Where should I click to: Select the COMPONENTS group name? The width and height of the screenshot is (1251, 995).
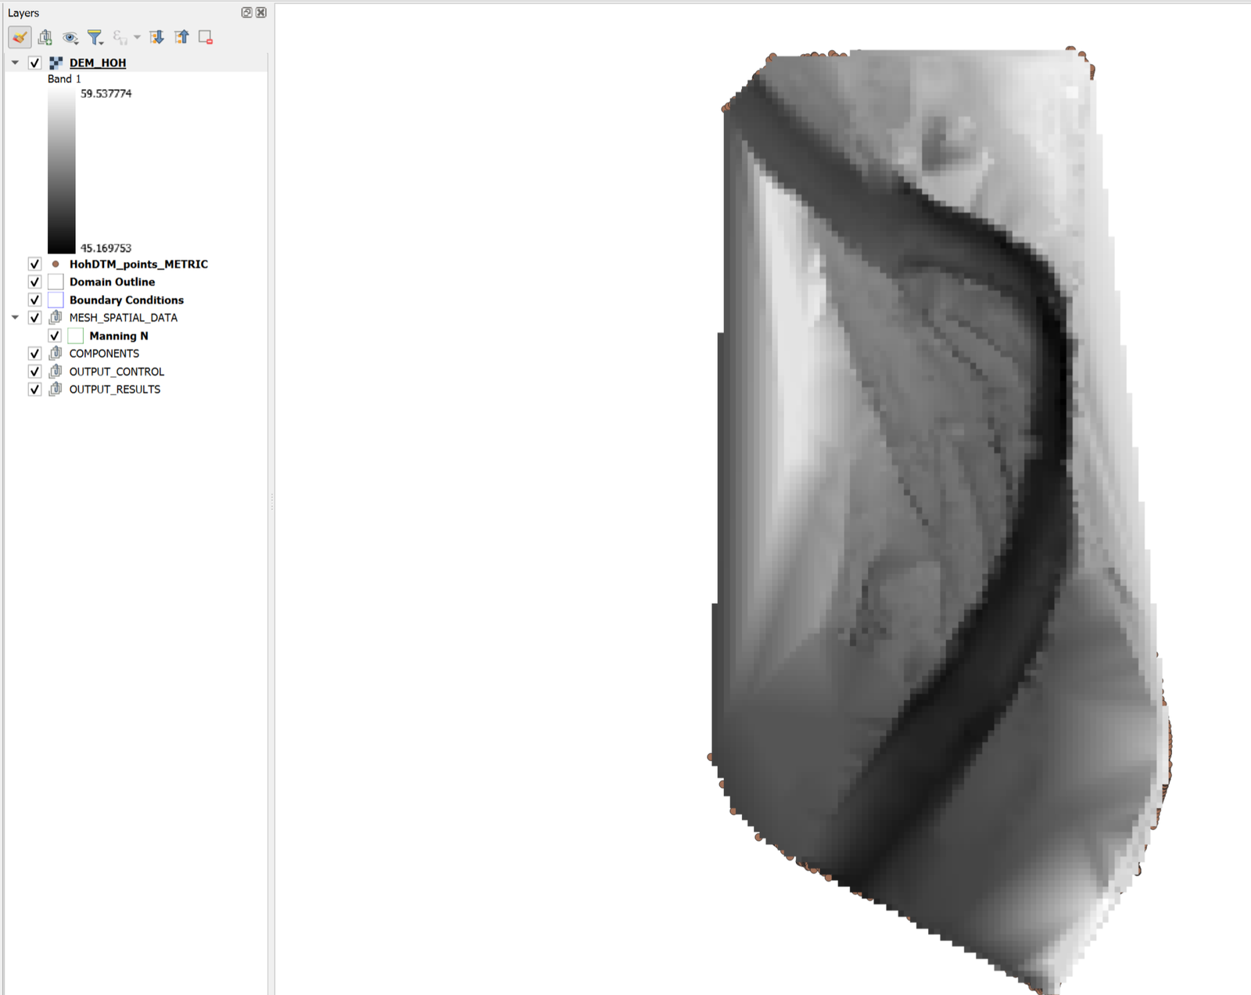(104, 354)
